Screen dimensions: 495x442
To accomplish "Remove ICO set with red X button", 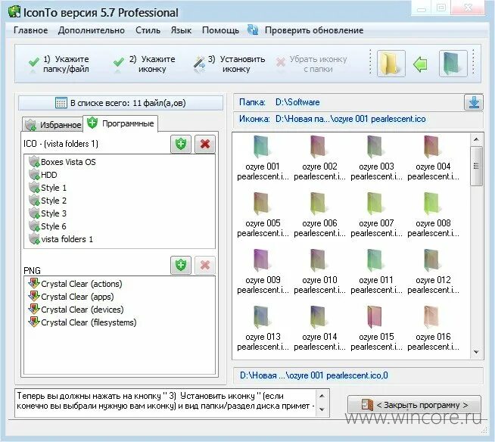I will pyautogui.click(x=205, y=145).
